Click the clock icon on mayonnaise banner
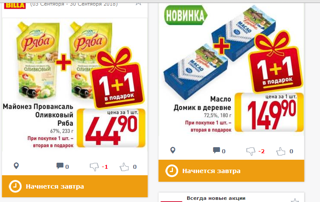 [x=15, y=186]
